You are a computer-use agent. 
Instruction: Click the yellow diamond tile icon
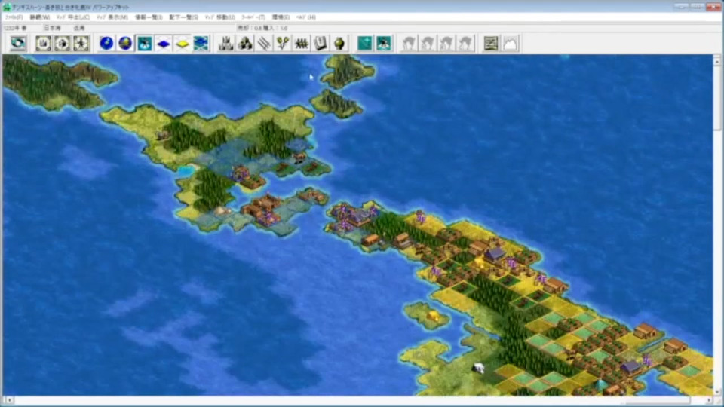(183, 44)
